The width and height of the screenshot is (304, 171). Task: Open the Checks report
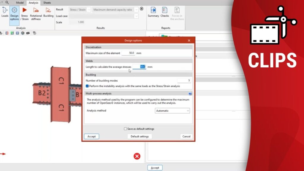[x=165, y=12]
